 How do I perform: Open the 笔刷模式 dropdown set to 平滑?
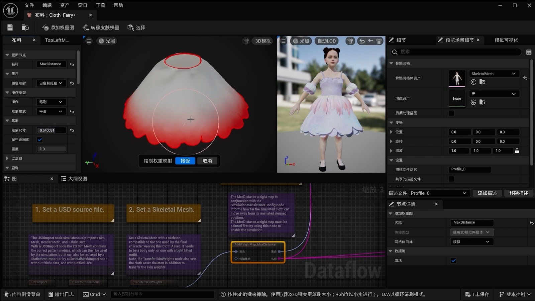(51, 111)
